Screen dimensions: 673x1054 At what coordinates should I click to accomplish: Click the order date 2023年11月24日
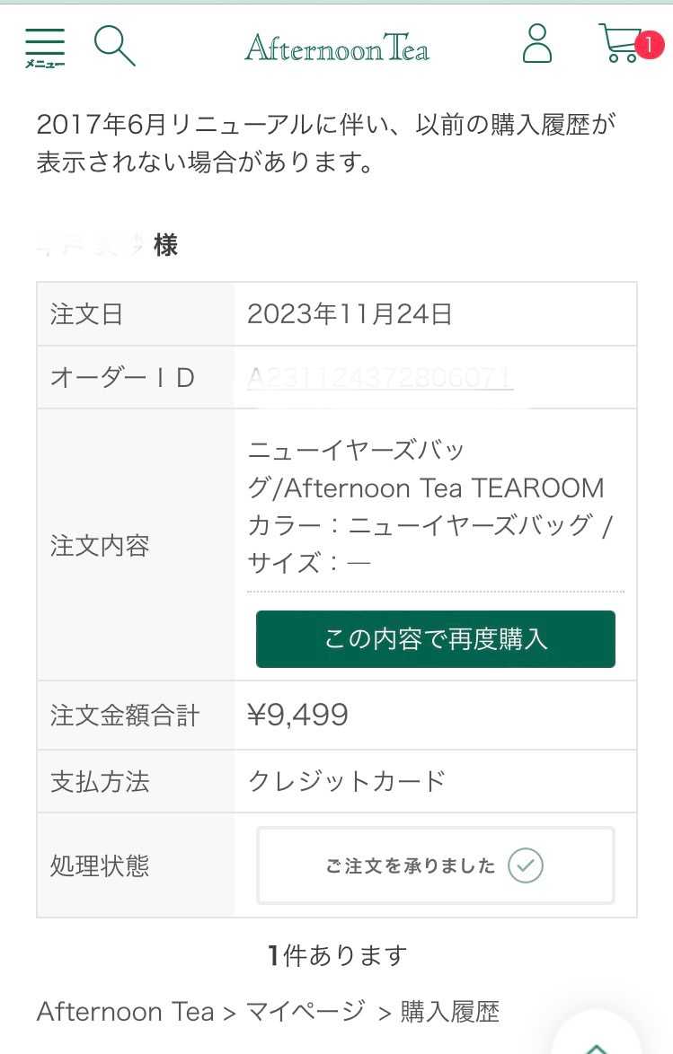coord(350,314)
